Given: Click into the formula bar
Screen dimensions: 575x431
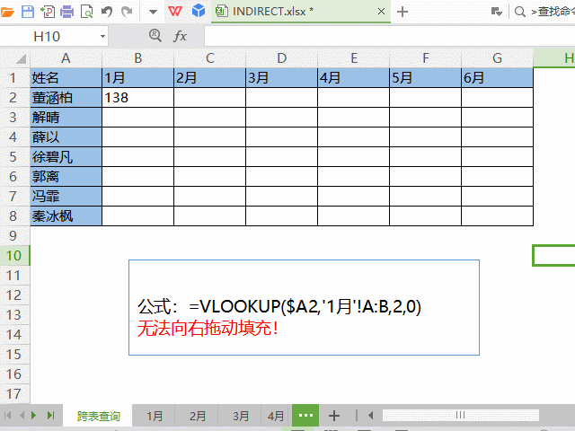Looking at the screenshot, I should click(x=389, y=36).
